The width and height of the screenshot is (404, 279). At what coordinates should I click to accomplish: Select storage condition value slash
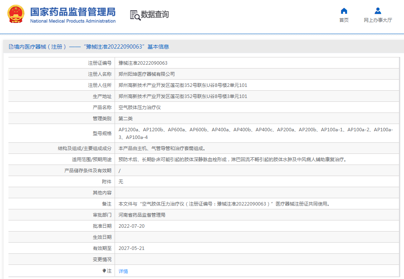coord(120,171)
